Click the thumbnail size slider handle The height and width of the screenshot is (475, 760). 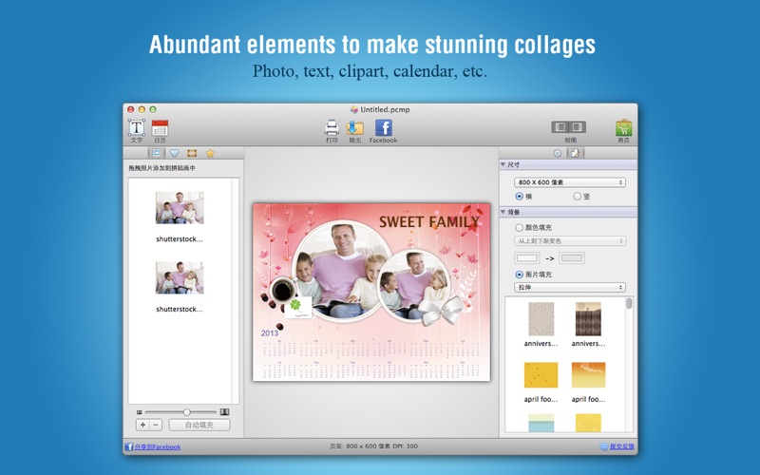[186, 411]
